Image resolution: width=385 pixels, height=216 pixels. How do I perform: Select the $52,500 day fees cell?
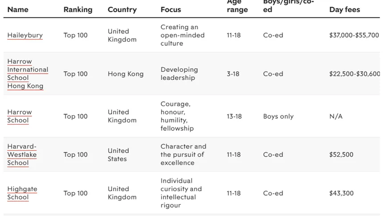pyautogui.click(x=341, y=155)
